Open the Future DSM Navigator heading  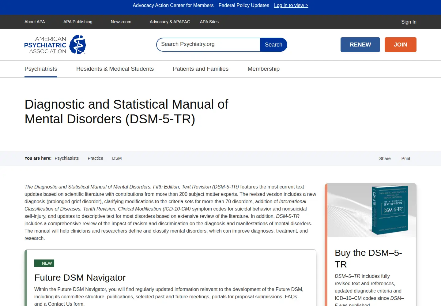pyautogui.click(x=80, y=278)
